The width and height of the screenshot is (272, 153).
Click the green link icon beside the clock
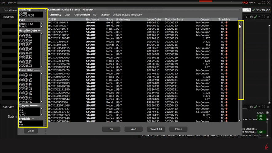pos(254,10)
